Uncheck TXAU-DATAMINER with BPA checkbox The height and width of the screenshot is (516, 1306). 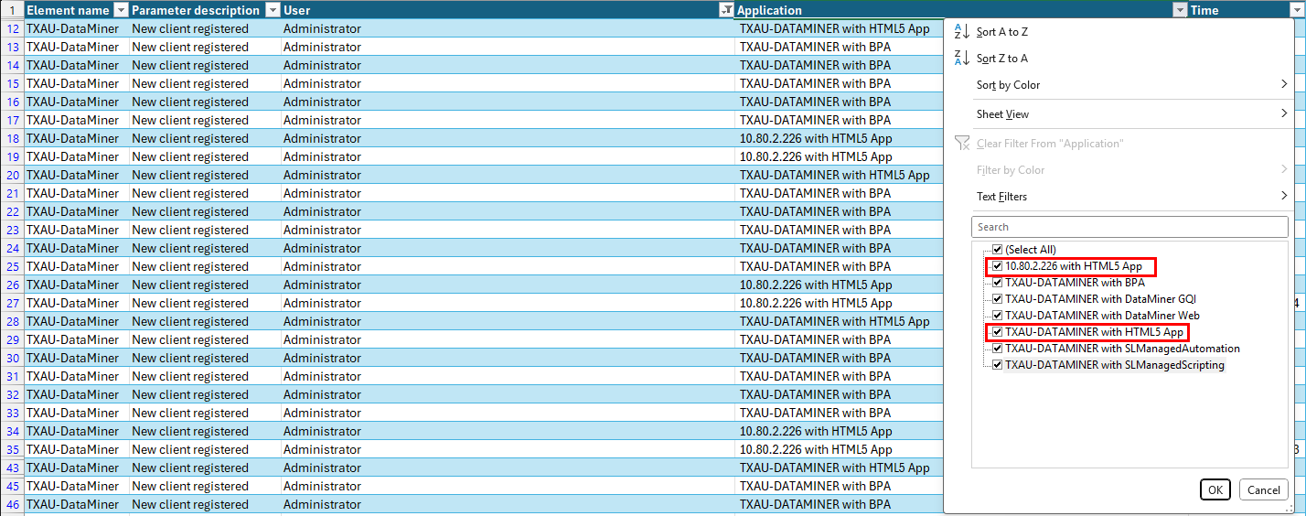tap(998, 283)
